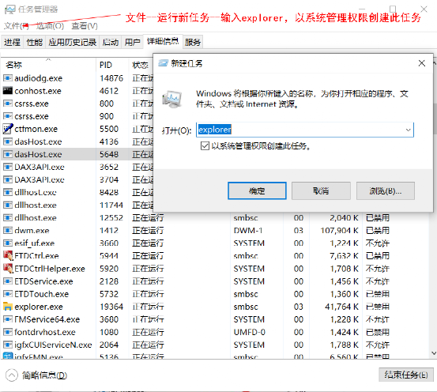Click the ETDTouch.exe icon
This screenshot has width=437, height=392.
8,294
